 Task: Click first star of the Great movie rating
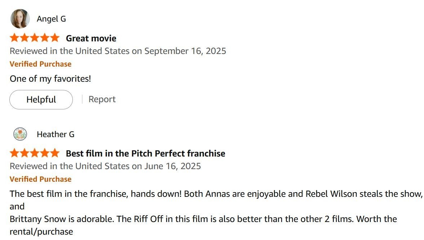pyautogui.click(x=15, y=38)
